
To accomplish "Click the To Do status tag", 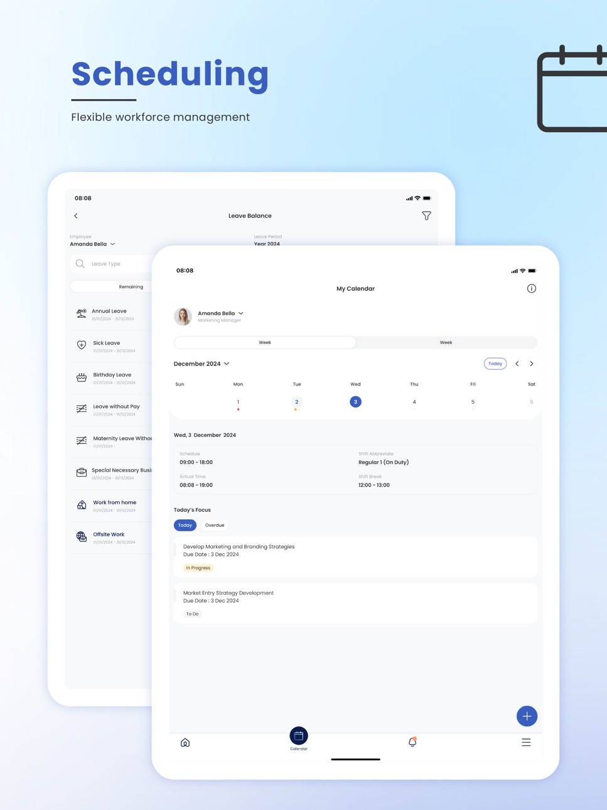I will [x=192, y=614].
